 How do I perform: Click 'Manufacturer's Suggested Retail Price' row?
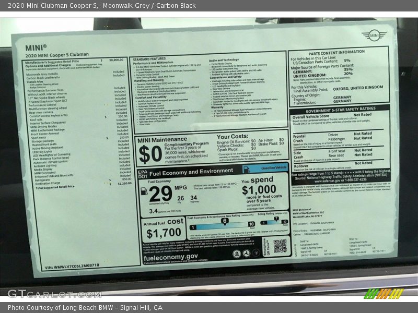(x=52, y=62)
